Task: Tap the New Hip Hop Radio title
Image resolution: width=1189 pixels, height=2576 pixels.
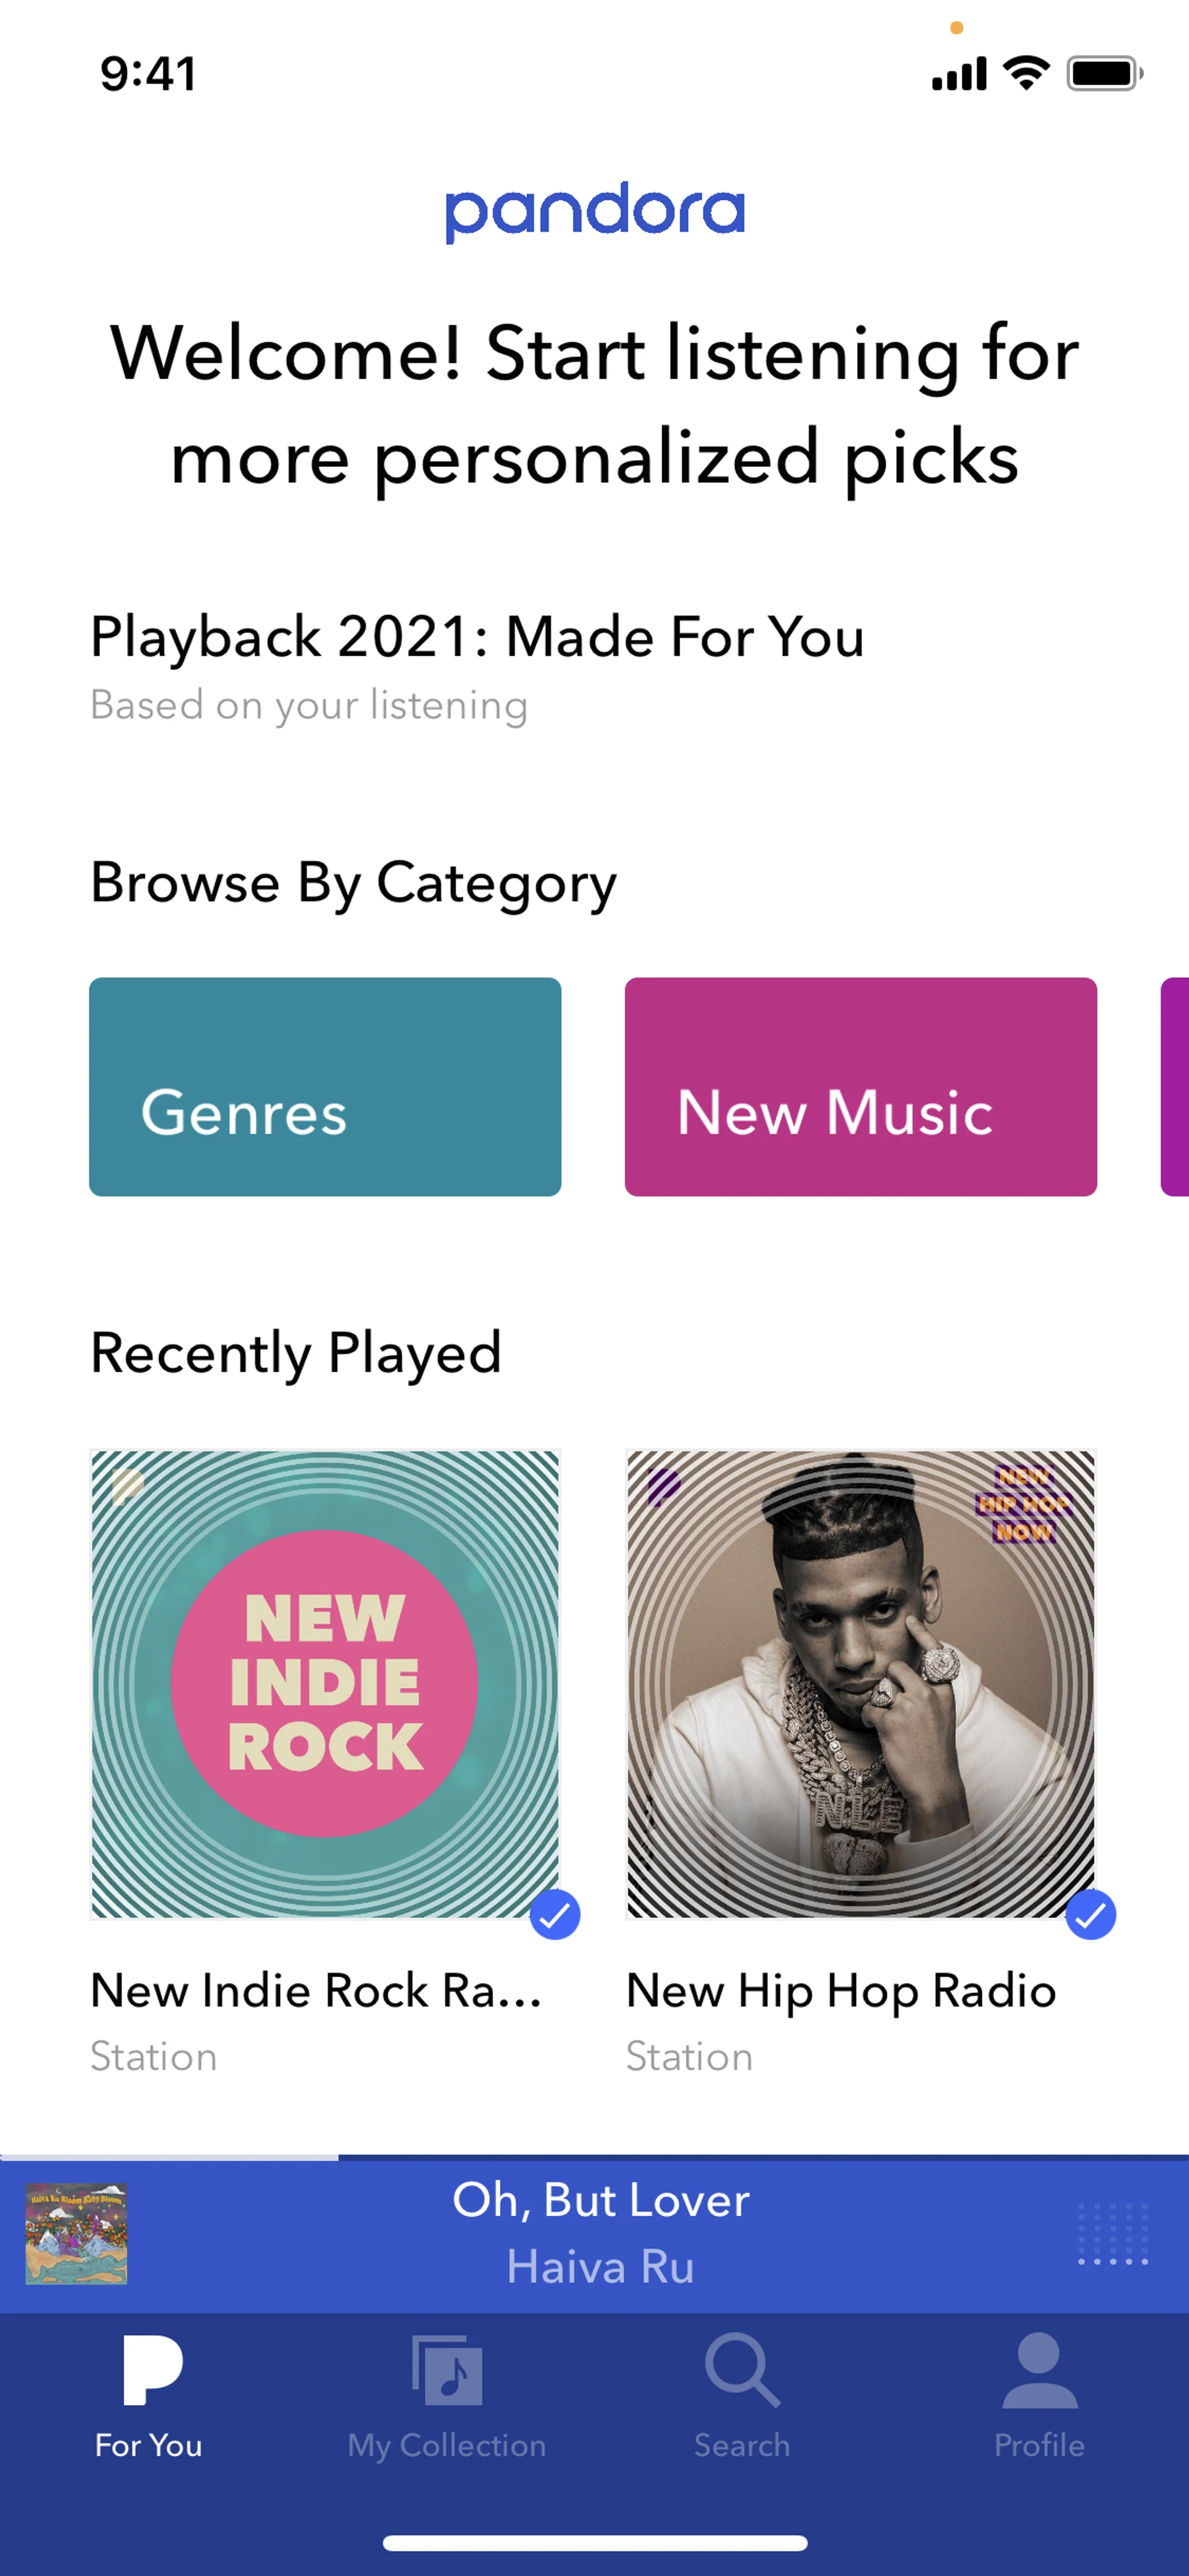Action: tap(840, 1991)
